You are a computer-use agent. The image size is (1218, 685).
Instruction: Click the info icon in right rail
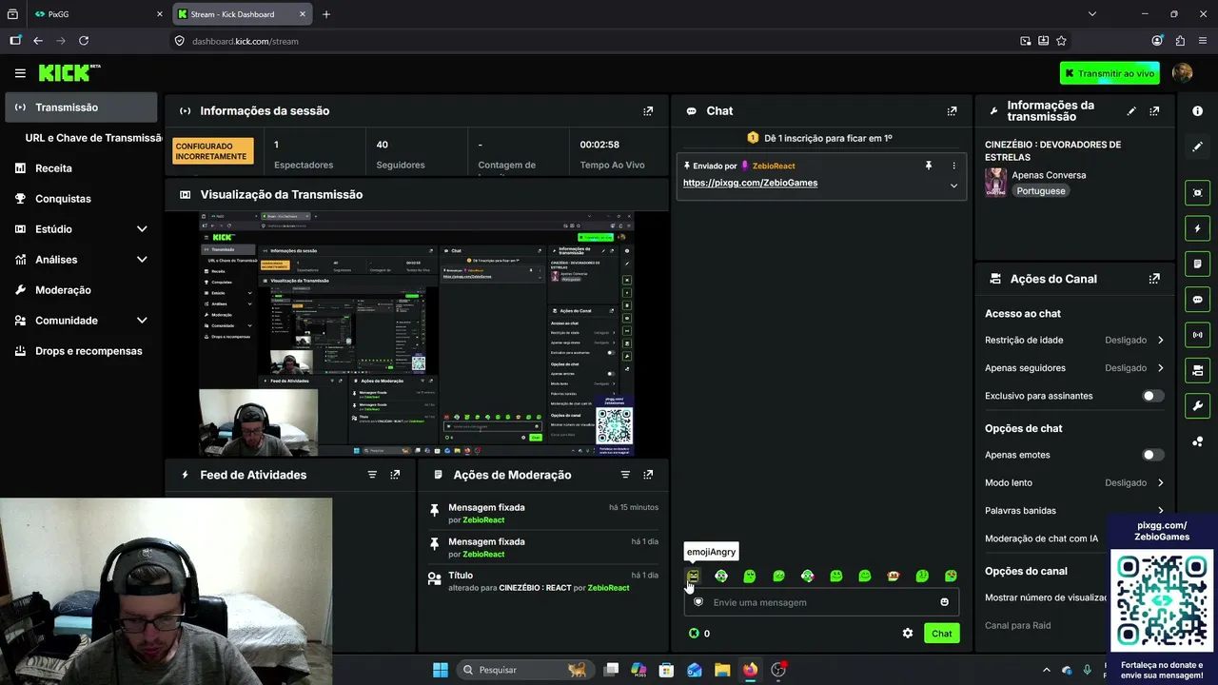click(x=1197, y=111)
